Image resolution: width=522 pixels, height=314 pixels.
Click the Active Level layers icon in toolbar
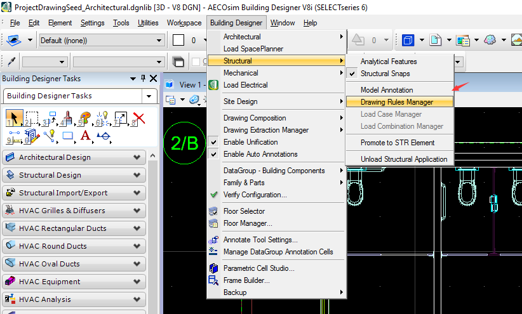[13, 40]
